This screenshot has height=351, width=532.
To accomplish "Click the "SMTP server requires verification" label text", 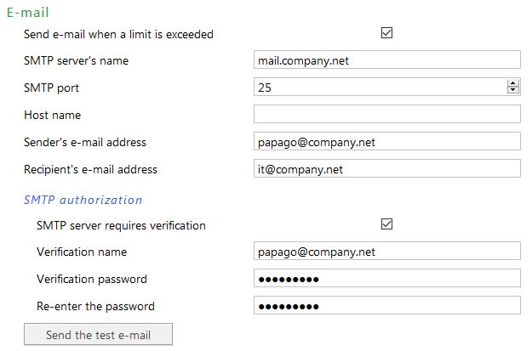I will pyautogui.click(x=121, y=225).
